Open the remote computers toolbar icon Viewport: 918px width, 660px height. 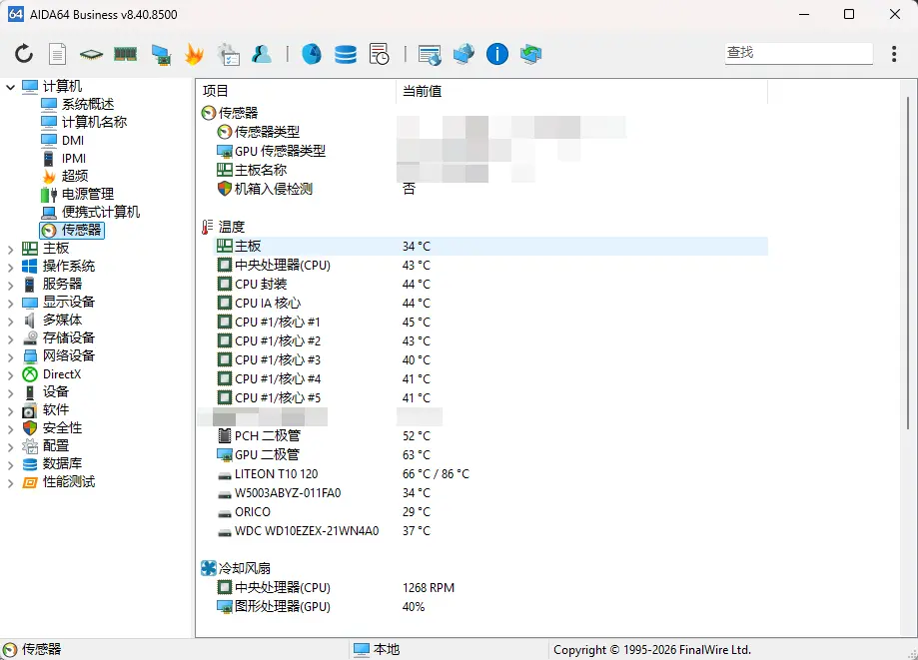(x=463, y=54)
